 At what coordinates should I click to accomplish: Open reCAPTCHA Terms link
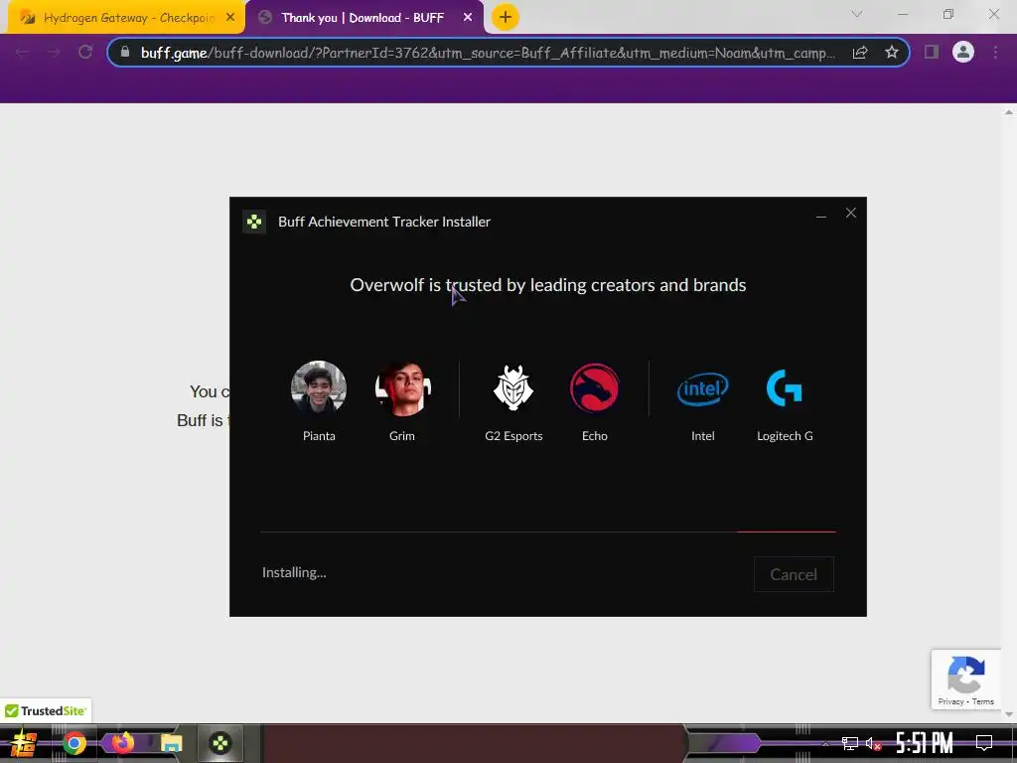click(982, 702)
